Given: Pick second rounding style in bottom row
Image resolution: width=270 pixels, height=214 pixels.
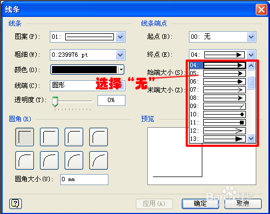Looking at the screenshot, I should click(x=49, y=160).
